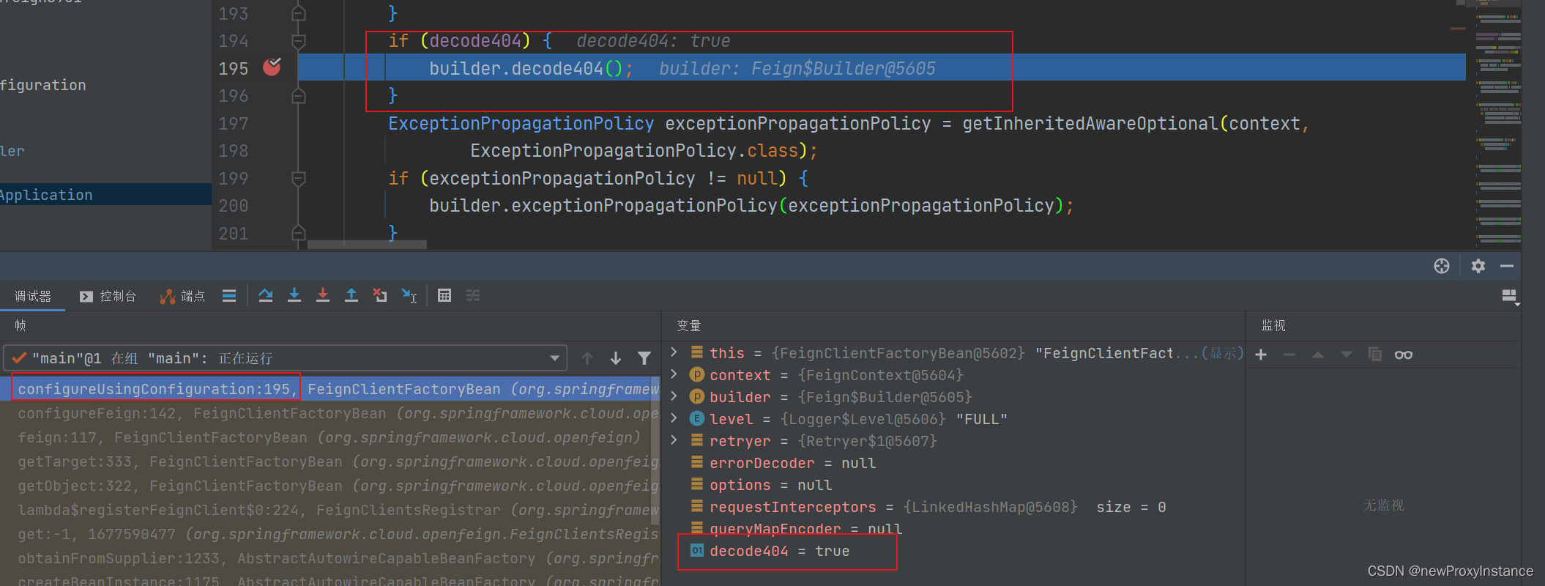Open the Layout Settings icon in debugger

point(1510,297)
